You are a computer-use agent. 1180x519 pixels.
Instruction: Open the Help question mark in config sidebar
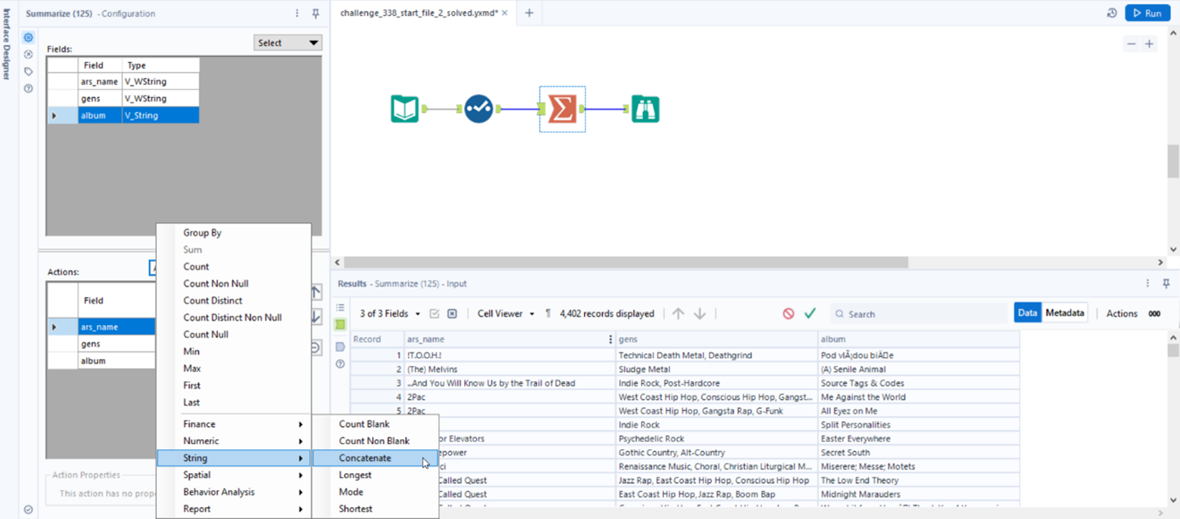(x=28, y=88)
